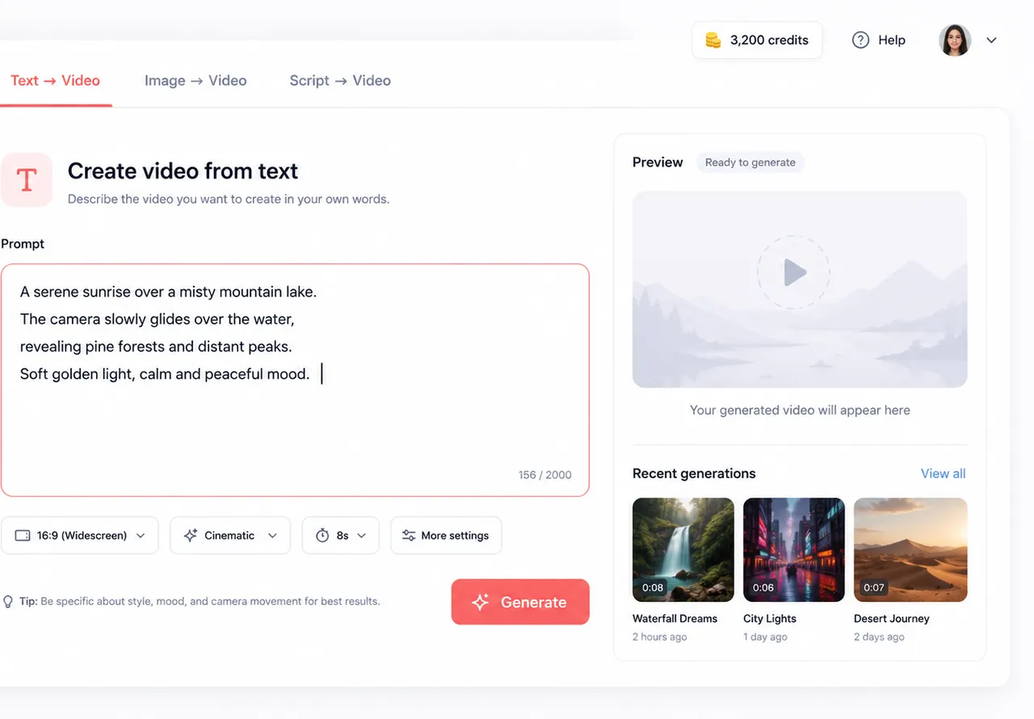Click the Create video from text heading

(x=183, y=171)
